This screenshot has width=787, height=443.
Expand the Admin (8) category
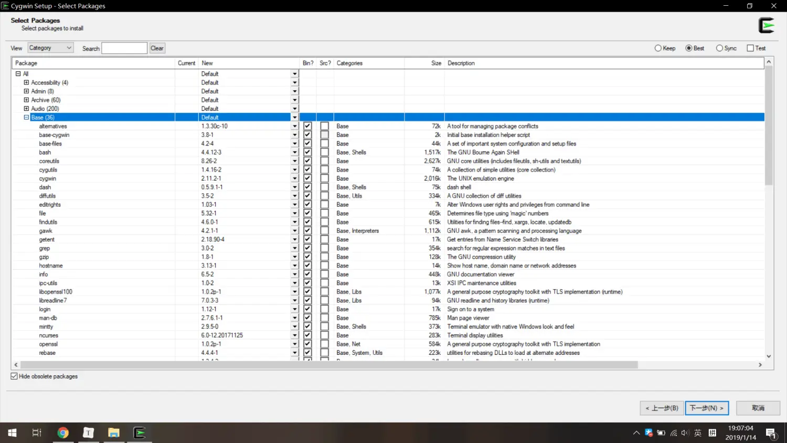click(26, 91)
